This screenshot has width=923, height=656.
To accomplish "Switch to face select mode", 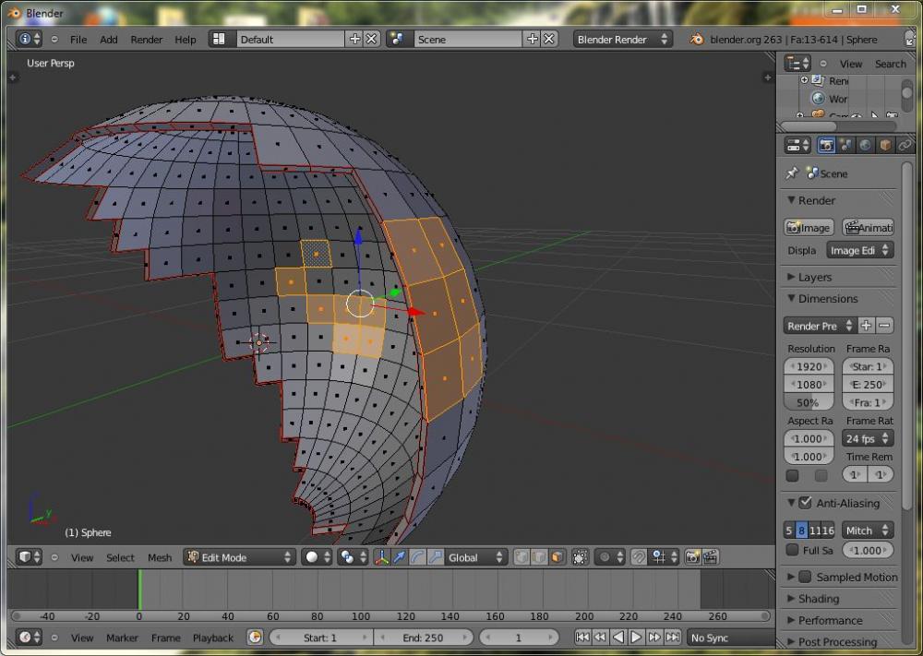I will (x=557, y=557).
